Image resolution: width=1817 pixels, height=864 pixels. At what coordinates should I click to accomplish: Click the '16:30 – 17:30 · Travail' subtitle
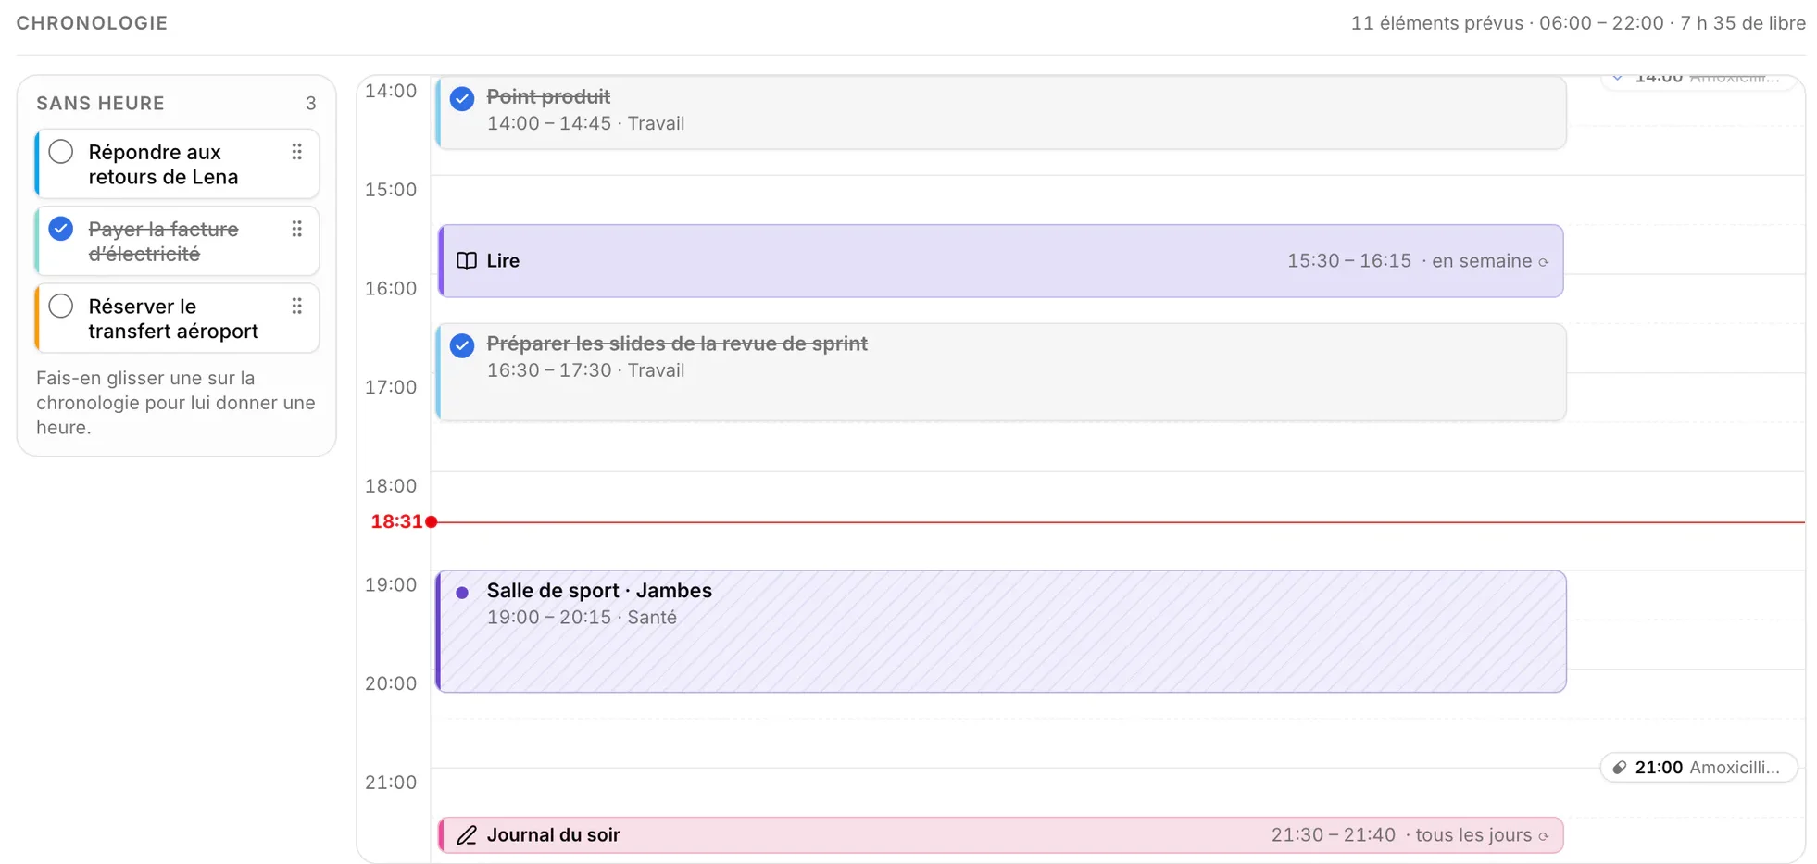[585, 370]
